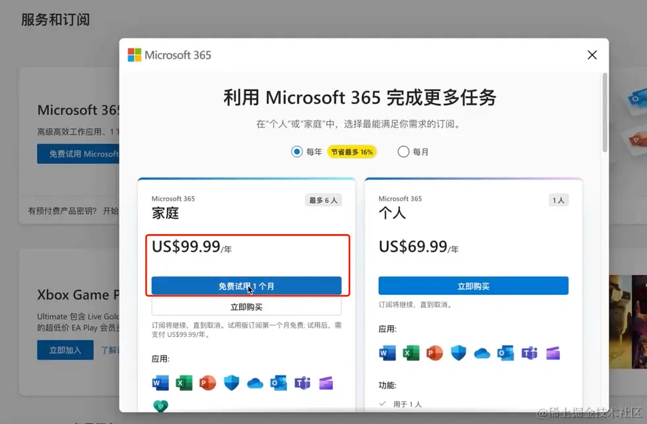647x424 pixels.
Task: Click the Word icon in Family plan
Action: [160, 383]
